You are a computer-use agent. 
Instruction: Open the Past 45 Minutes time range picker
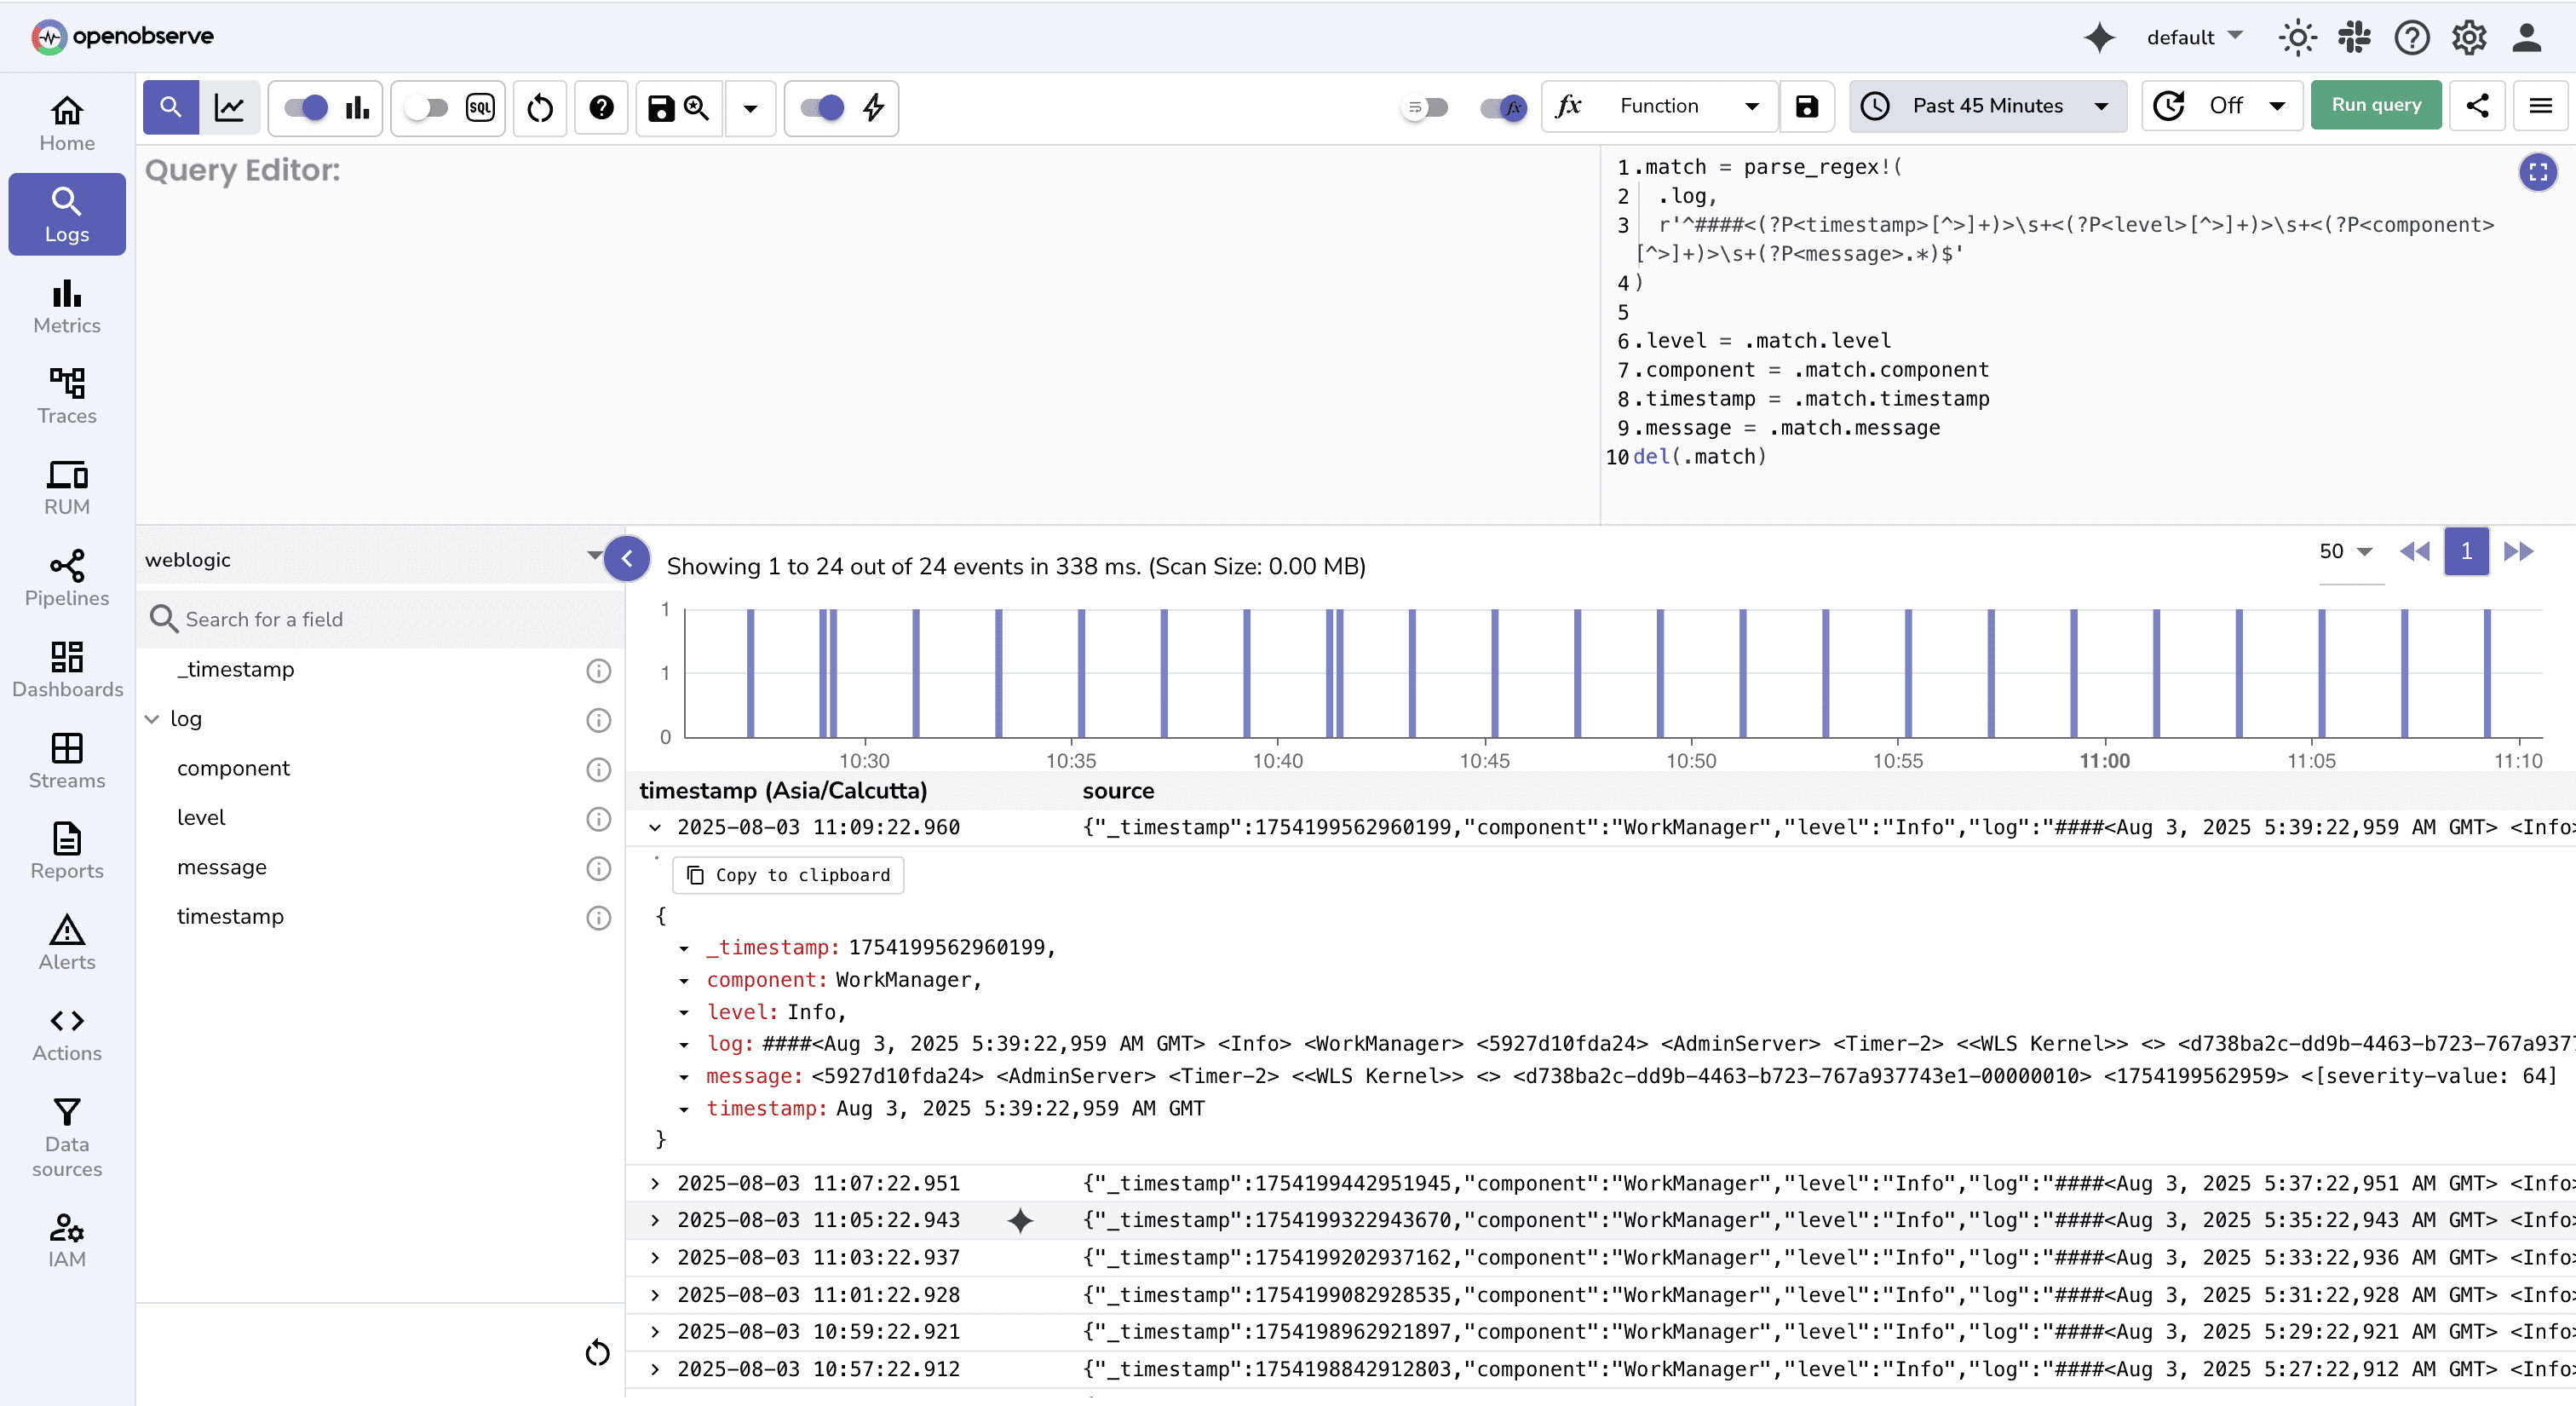pyautogui.click(x=1988, y=106)
